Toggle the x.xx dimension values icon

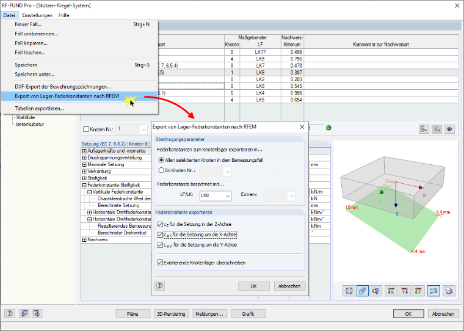pos(434,291)
